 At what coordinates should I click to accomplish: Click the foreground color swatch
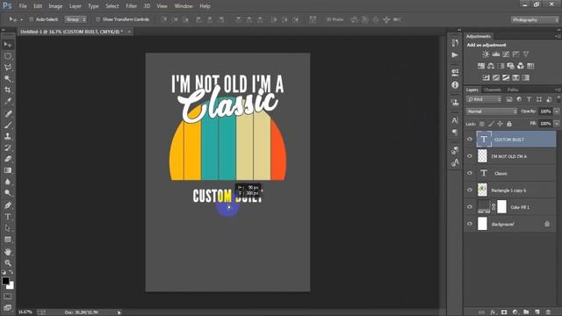pos(5,281)
